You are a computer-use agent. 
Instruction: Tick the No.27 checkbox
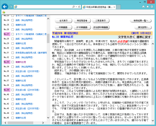(x=13, y=34)
